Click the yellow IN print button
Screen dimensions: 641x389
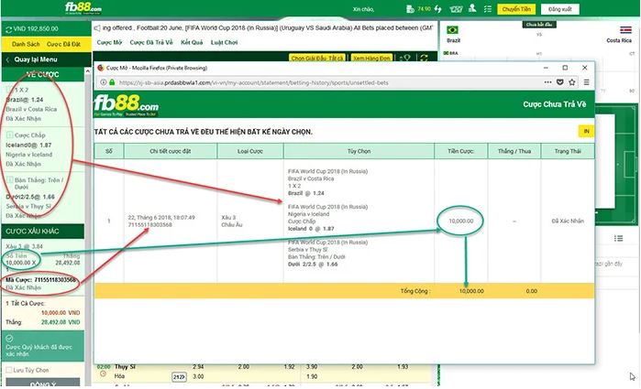coord(586,131)
